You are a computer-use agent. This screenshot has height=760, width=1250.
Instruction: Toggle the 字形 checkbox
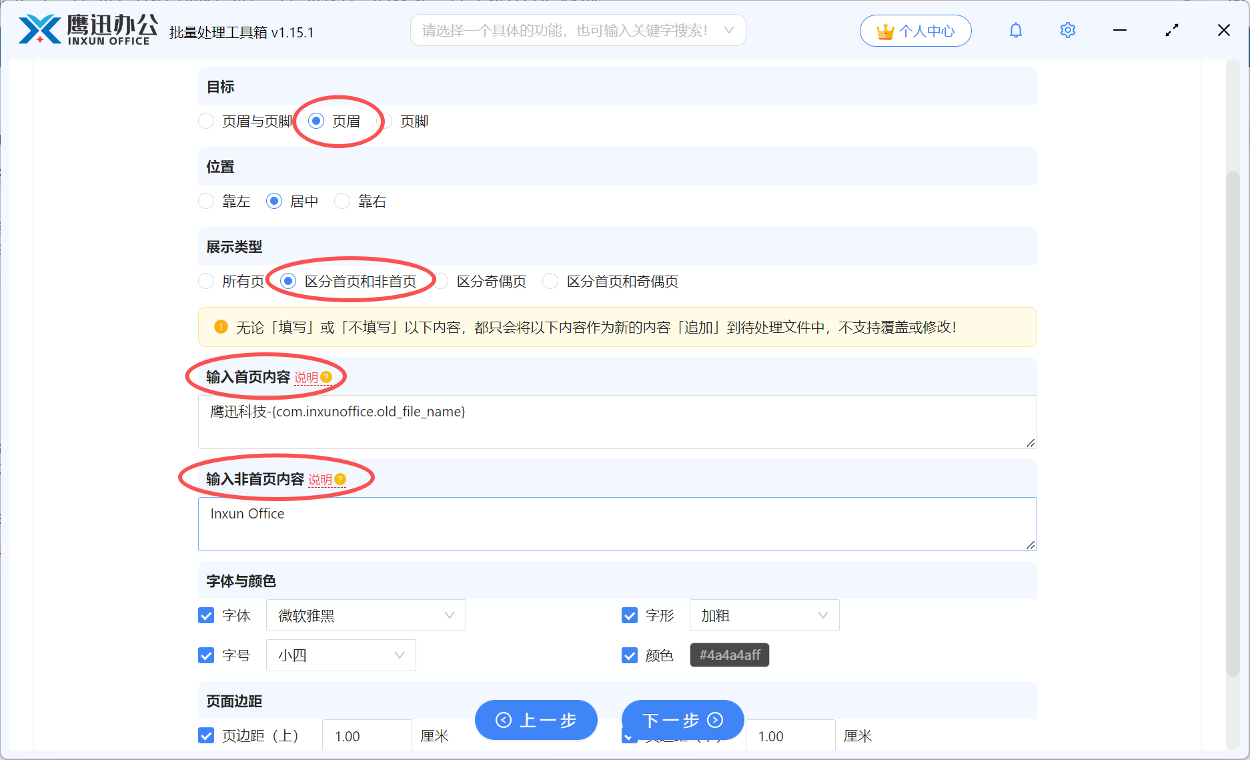630,615
